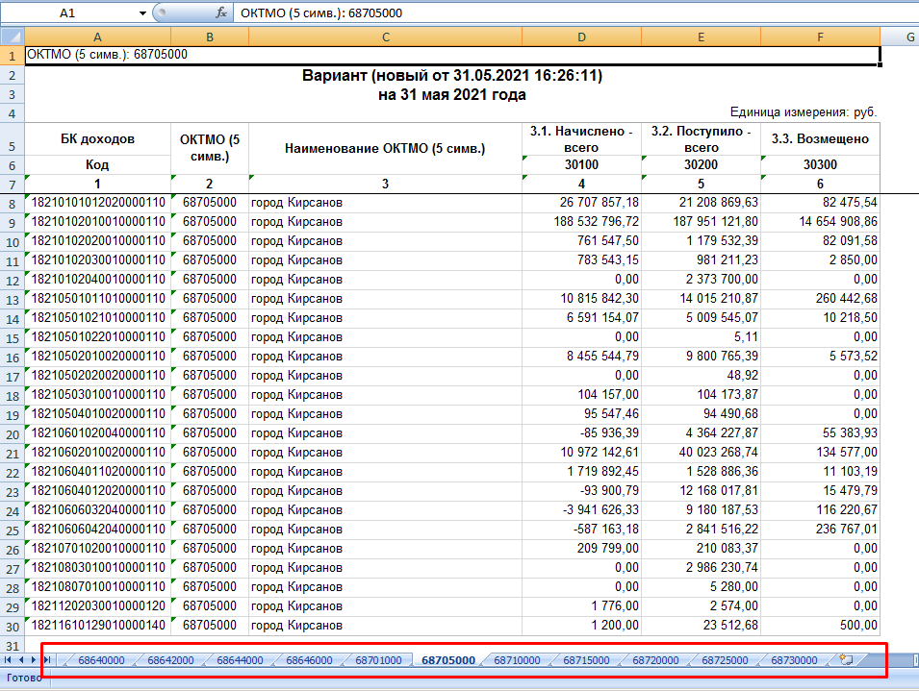
Task: Select column A header
Action: tap(97, 37)
